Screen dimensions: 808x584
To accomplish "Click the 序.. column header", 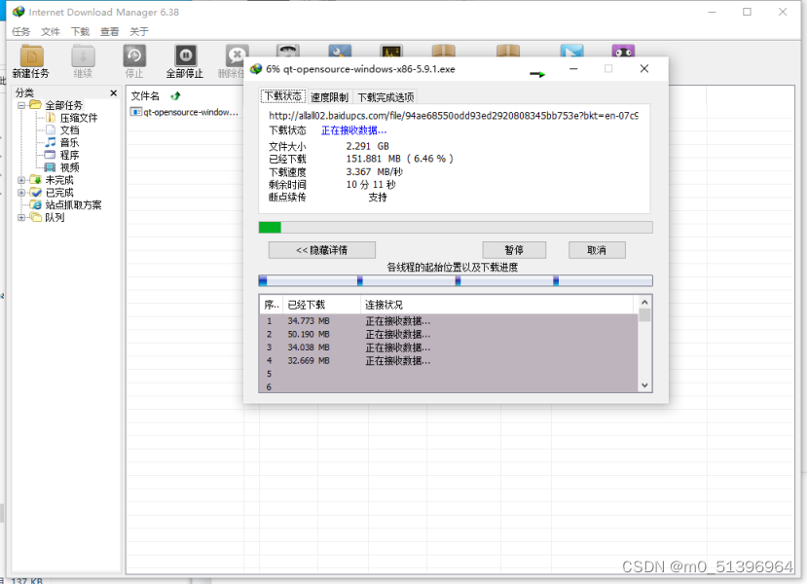I will click(x=272, y=305).
